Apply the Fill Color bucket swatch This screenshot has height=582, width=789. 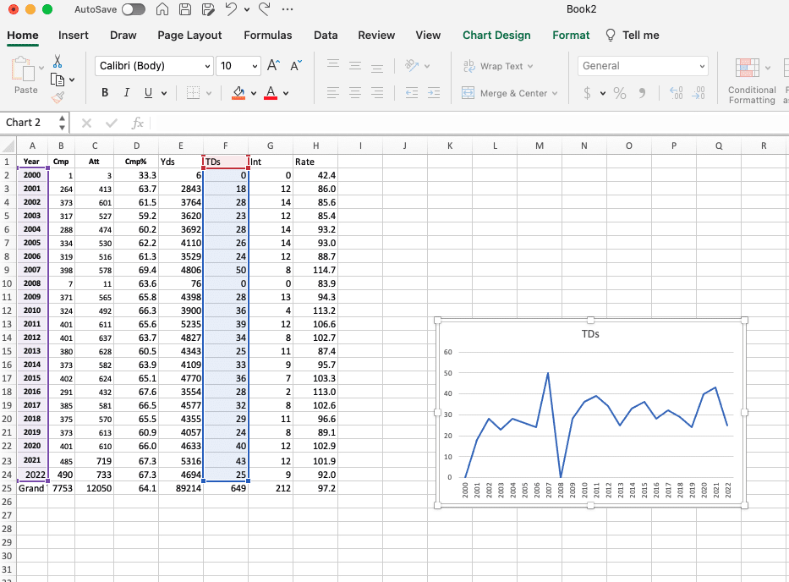point(238,93)
